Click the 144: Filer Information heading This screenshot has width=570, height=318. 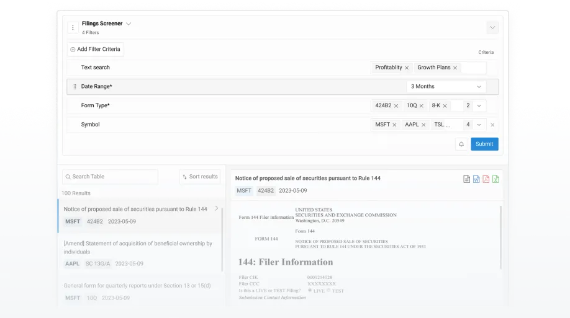pyautogui.click(x=286, y=262)
